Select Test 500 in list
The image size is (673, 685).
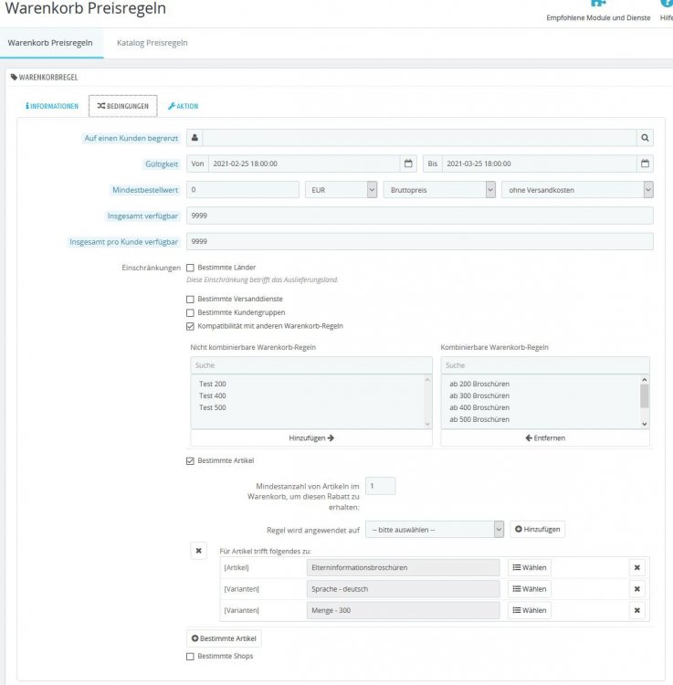[x=213, y=407]
